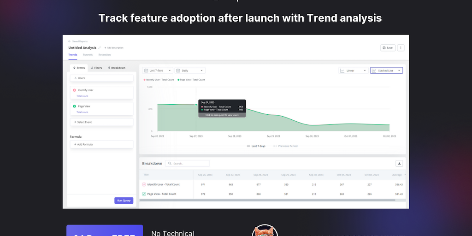Click the Add Formula button
Viewport: 472px width, 236px height.
point(101,144)
